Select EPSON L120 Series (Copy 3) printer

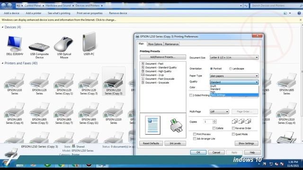coord(89,84)
